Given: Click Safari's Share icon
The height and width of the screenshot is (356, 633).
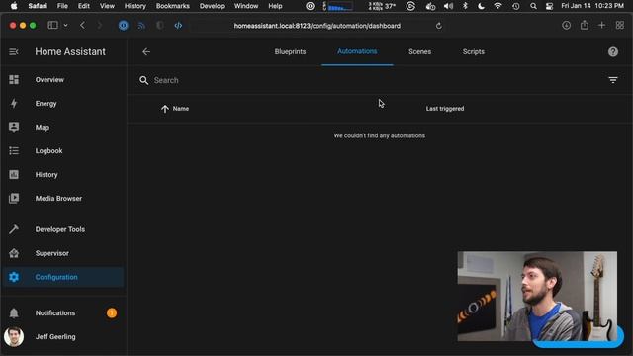Looking at the screenshot, I should (585, 25).
